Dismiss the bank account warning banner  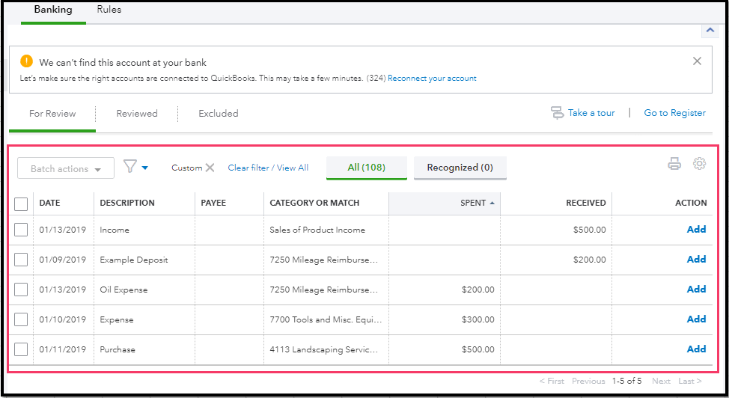pyautogui.click(x=697, y=61)
